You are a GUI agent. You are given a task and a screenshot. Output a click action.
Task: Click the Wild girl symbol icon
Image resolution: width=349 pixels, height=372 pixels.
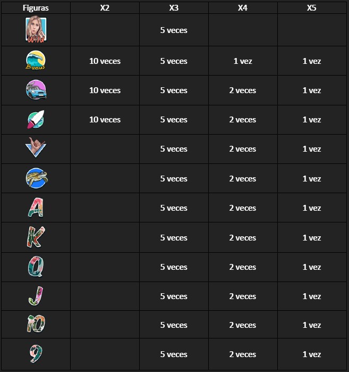pos(36,29)
